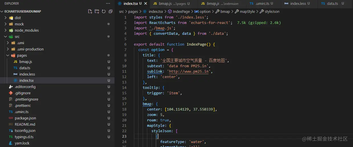The width and height of the screenshot is (353, 147).
Task: Click line number 23 in the gutter
Action: (124, 136)
